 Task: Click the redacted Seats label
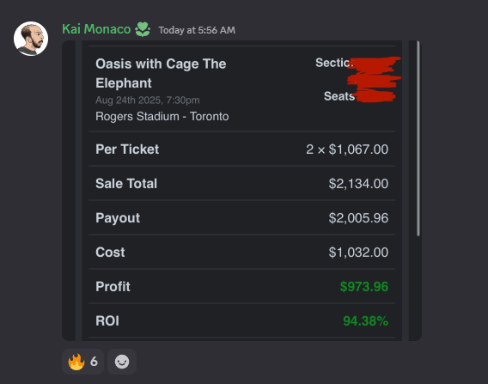coord(339,96)
